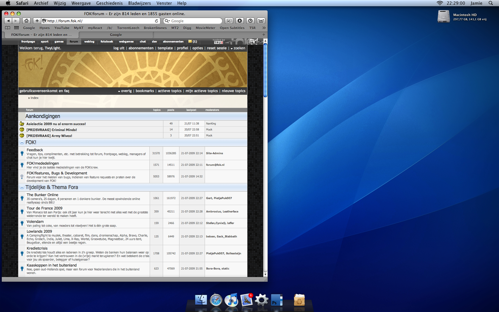Click Safari's forward navigation arrow
499x312 pixels.
tap(16, 21)
